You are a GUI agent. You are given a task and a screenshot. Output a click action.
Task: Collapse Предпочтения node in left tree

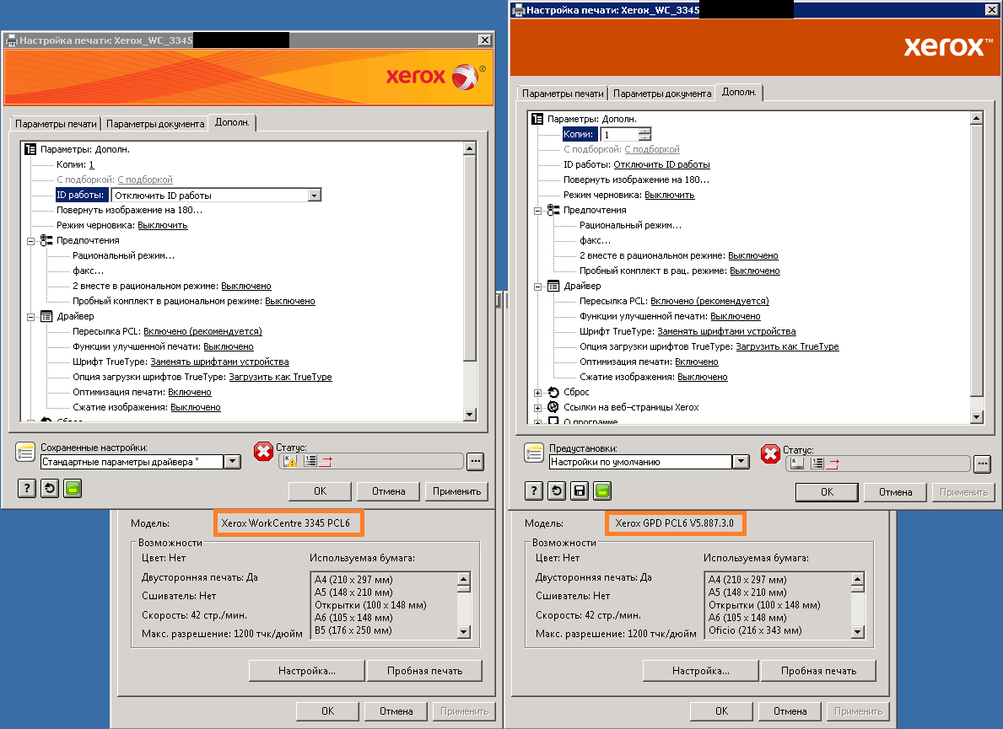(x=30, y=242)
